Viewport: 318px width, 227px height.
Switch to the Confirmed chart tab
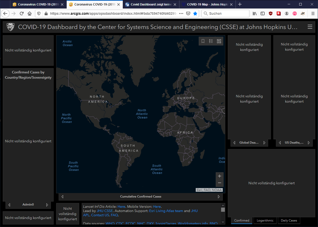coord(242,221)
